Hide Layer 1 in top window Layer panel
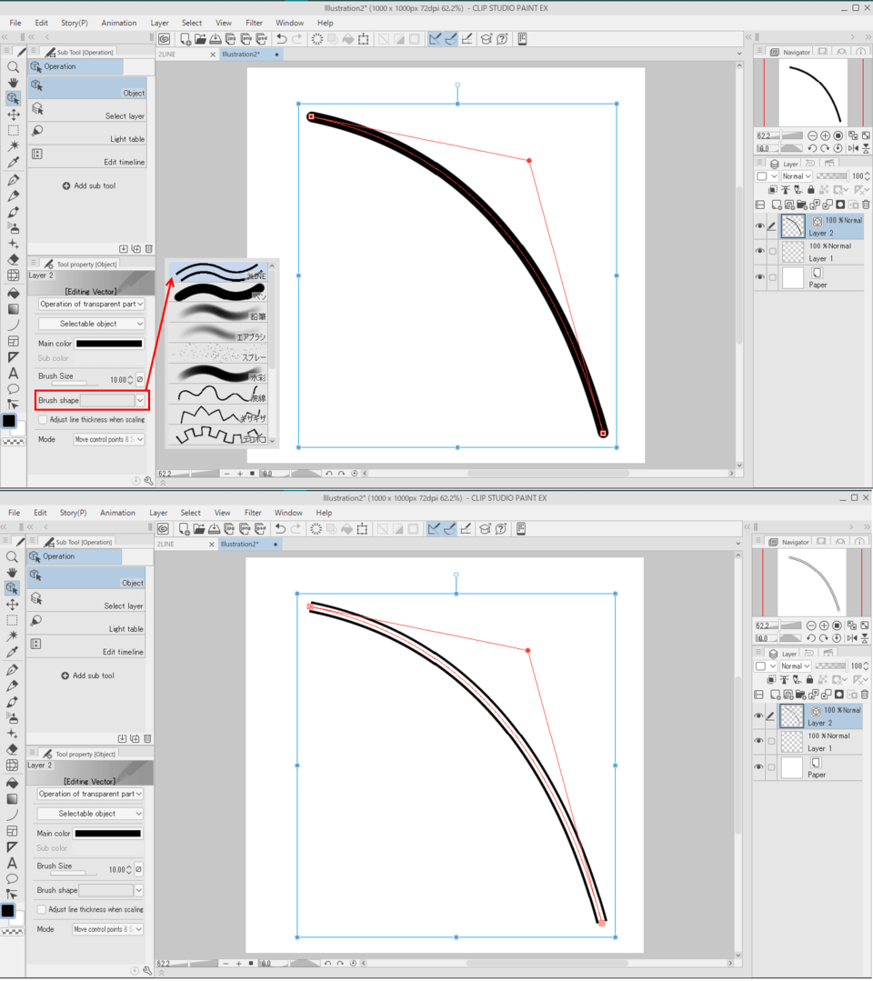873x981 pixels. click(x=759, y=251)
